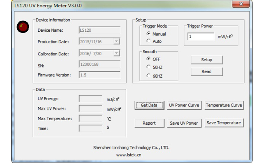The image size is (265, 164).
Task: Close the LS120 UV Energy Meter window
Action: tap(241, 4)
